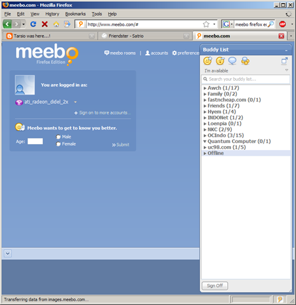Submit the age and gender form
The width and height of the screenshot is (296, 305).
(120, 145)
